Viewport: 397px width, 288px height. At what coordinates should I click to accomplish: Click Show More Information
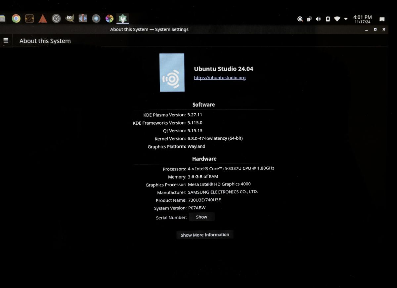[x=205, y=234]
